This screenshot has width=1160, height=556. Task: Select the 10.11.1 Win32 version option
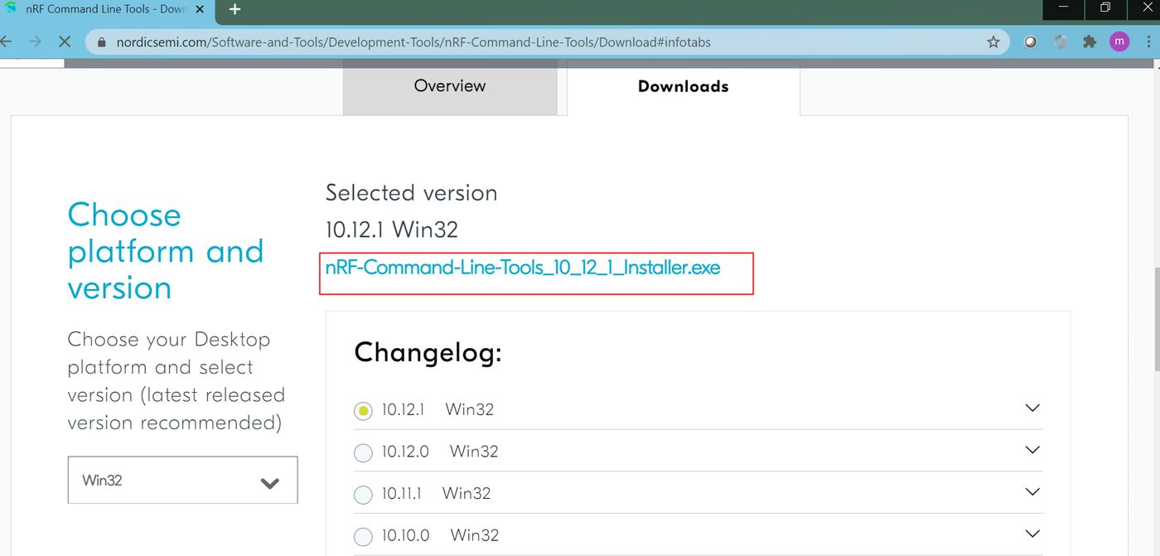tap(363, 495)
